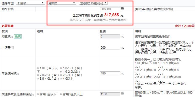Click the help icon beside 交通事故责任强制保险
Viewport: 195px width, 97px height.
coord(33,95)
